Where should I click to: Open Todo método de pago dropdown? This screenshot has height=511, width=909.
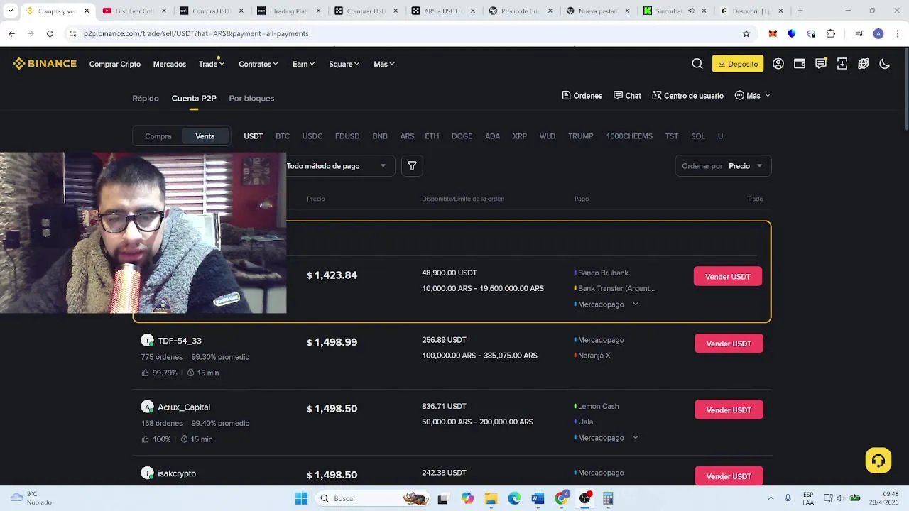click(341, 166)
